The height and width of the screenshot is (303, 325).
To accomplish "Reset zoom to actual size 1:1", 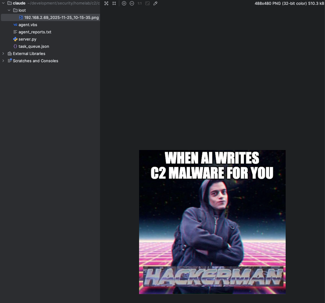I will pyautogui.click(x=140, y=3).
